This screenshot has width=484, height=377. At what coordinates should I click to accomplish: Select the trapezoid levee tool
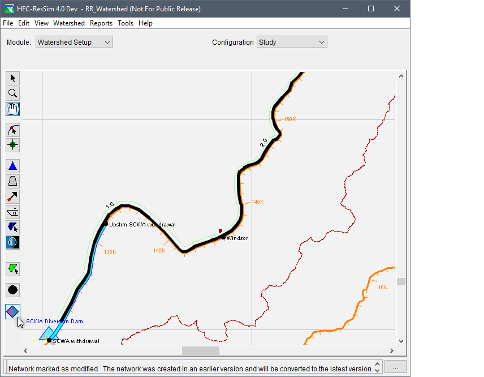(12, 181)
